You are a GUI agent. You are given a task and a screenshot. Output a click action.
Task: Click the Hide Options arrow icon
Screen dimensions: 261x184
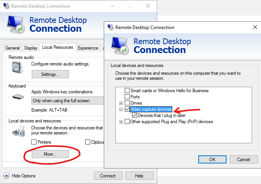pos(6,176)
